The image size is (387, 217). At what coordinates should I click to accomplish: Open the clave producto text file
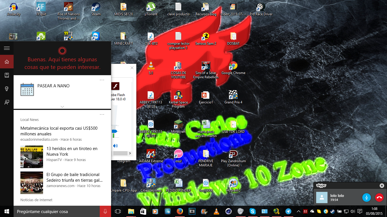178,9
